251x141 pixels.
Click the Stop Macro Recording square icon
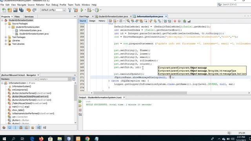pyautogui.click(x=179, y=21)
